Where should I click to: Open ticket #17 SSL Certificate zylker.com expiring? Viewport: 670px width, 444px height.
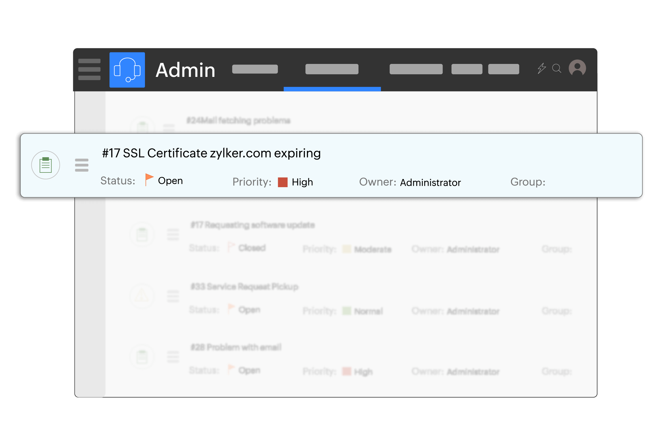tap(211, 153)
